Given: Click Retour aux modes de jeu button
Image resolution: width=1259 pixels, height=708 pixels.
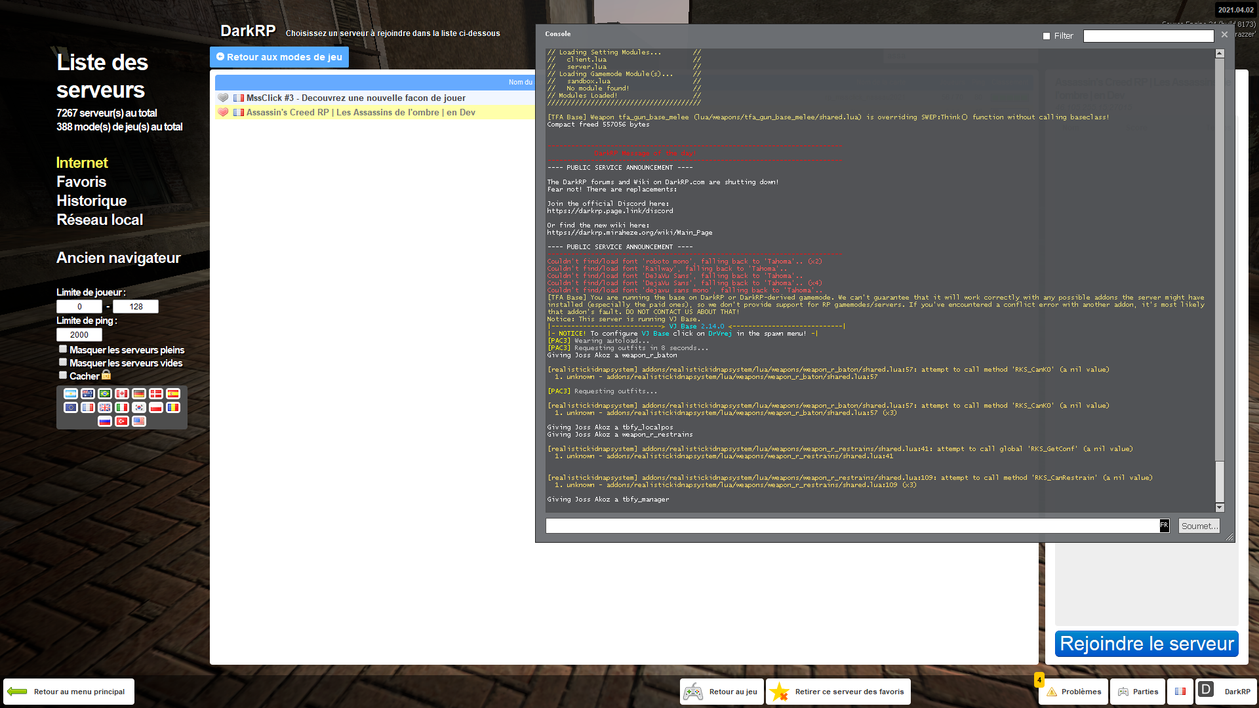Looking at the screenshot, I should pos(279,57).
